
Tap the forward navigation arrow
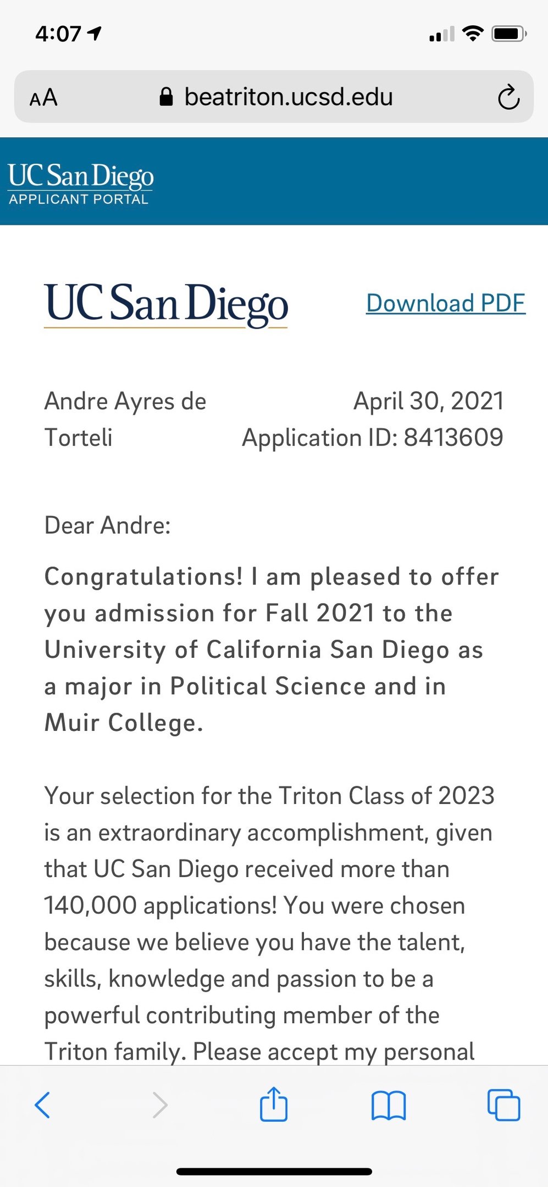click(x=159, y=1105)
